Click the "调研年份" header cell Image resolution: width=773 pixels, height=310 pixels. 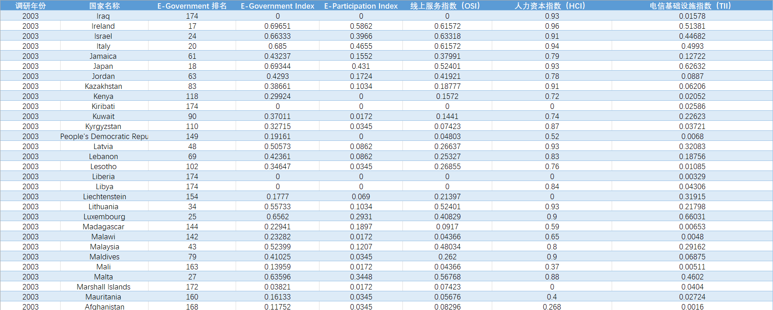[x=31, y=6]
